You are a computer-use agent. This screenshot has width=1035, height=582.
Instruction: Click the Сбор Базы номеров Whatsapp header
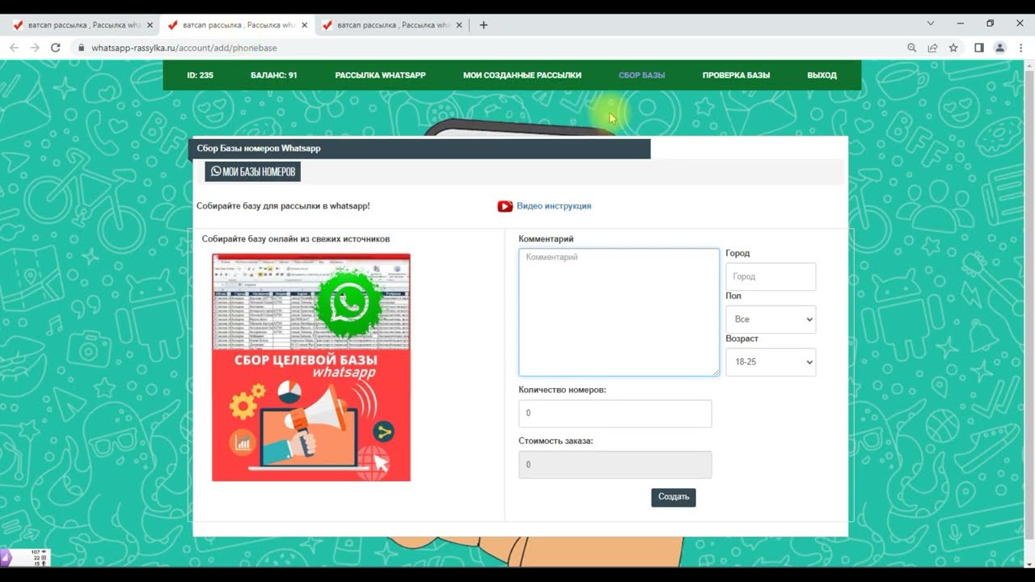pyautogui.click(x=420, y=149)
